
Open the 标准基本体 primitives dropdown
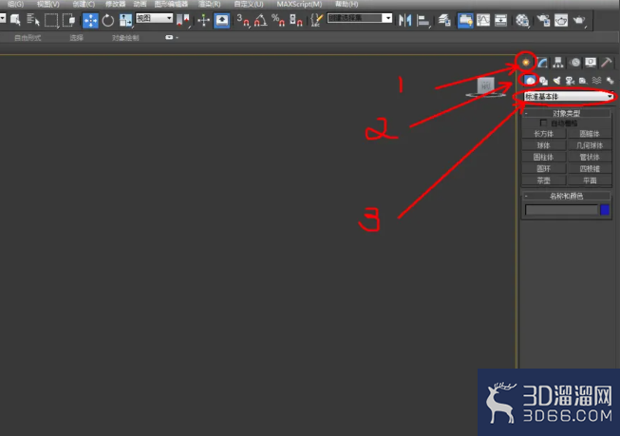pos(569,97)
